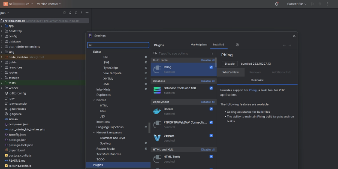
Task: Click the plugin list vertical scrollbar
Action: click(216, 62)
